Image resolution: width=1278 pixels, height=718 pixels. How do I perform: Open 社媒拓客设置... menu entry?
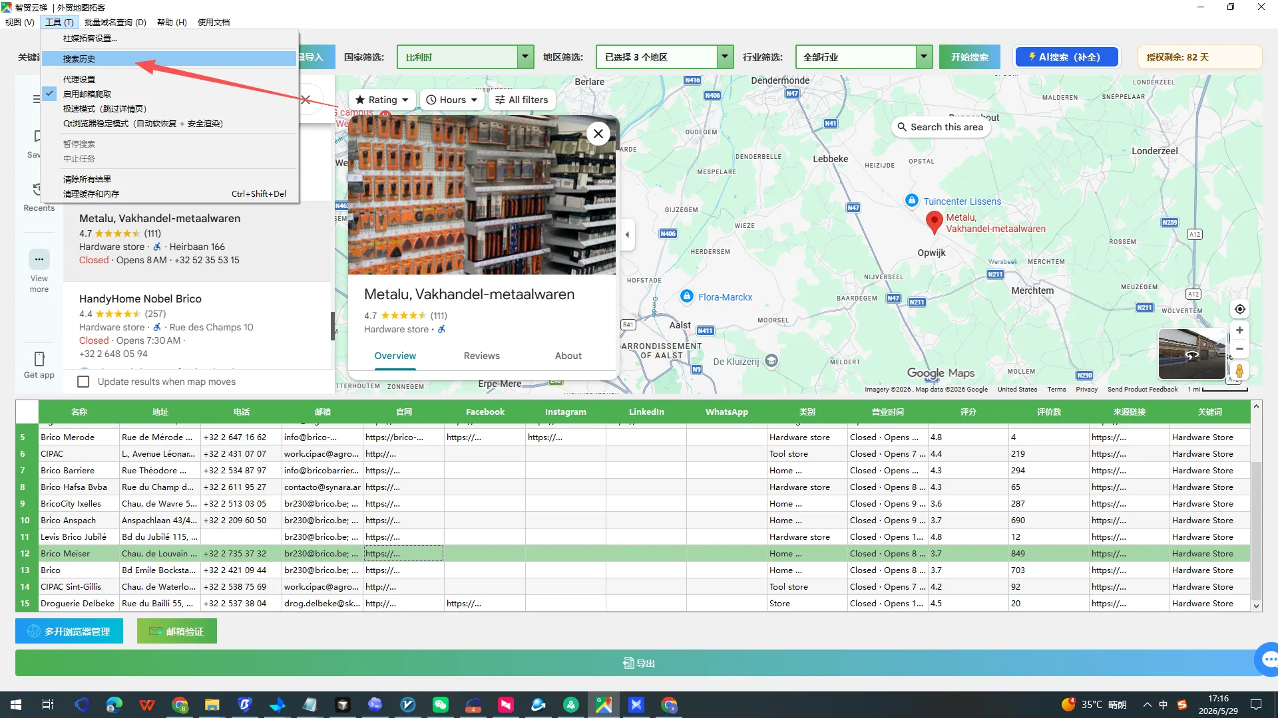tap(169, 38)
